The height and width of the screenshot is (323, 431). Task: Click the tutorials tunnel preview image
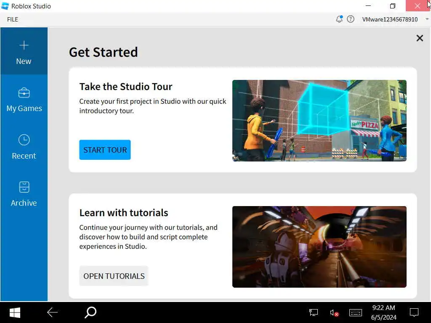(319, 247)
